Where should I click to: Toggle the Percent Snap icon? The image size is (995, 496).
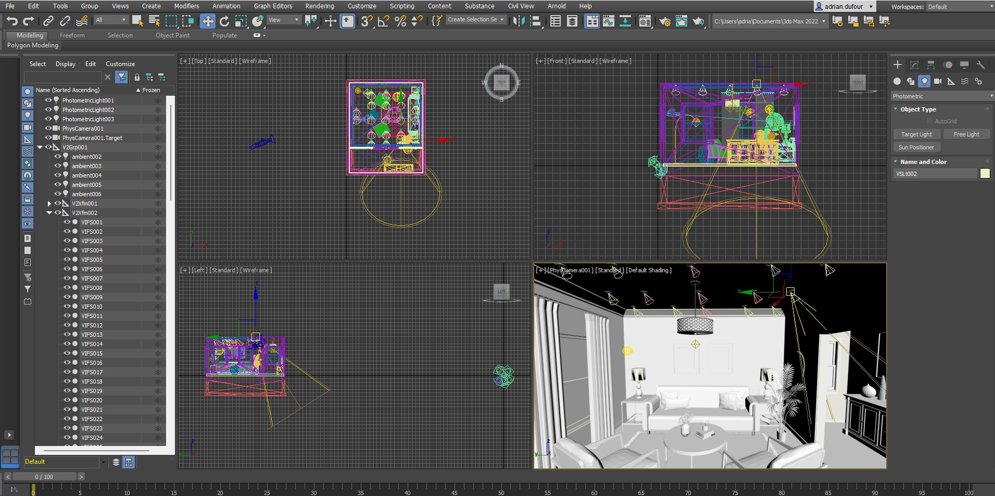pos(400,21)
